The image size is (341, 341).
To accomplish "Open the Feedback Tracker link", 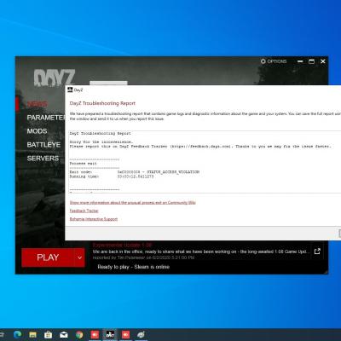I will [84, 211].
